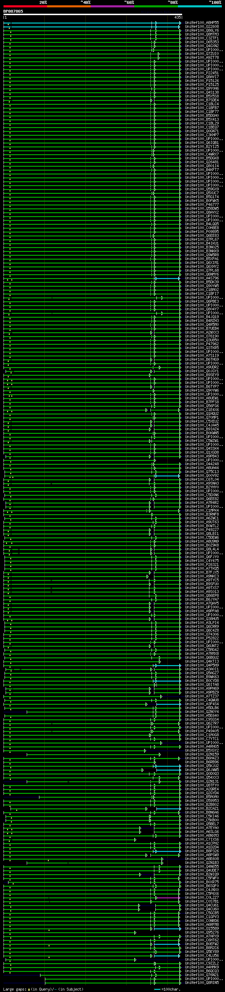This screenshot has height=992, width=225.
Task: Open hit UniRef100_Q2N1B3
Action: (201, 863)
